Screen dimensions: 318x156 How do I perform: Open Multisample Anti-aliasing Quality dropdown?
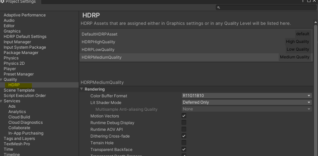point(247,109)
